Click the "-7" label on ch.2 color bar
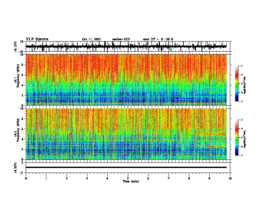Viewport: 259px width, 200px height. pos(241,156)
